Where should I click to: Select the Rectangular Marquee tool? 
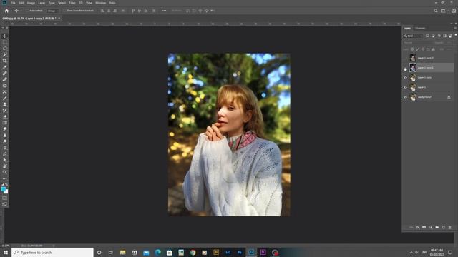tap(5, 42)
